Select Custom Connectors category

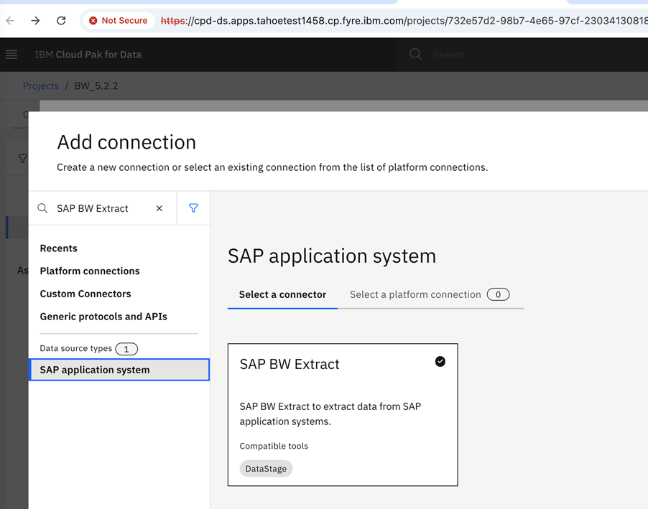85,294
